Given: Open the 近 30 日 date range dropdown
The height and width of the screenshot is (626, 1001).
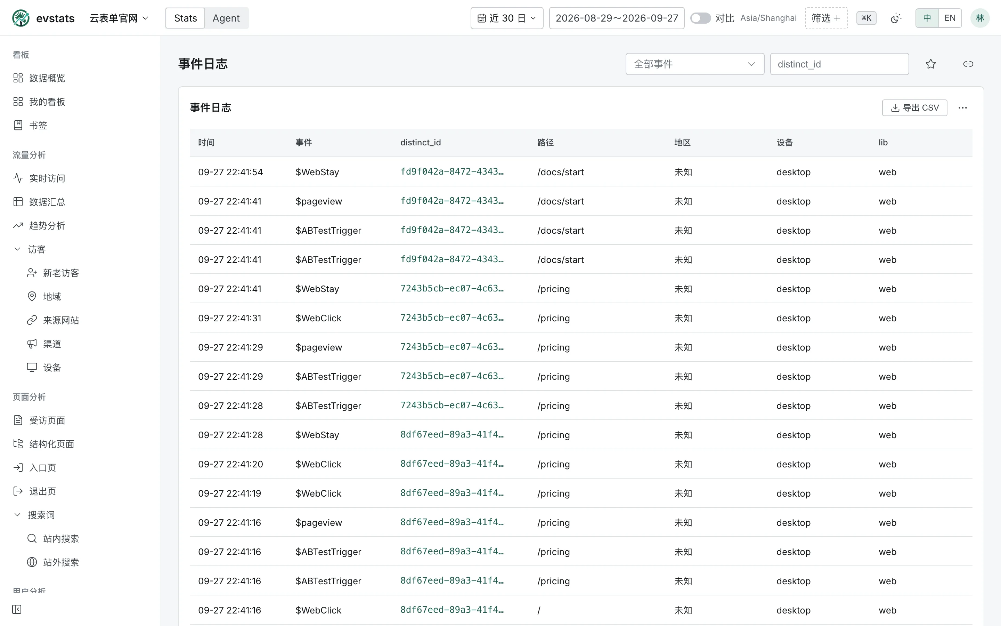Looking at the screenshot, I should coord(507,18).
